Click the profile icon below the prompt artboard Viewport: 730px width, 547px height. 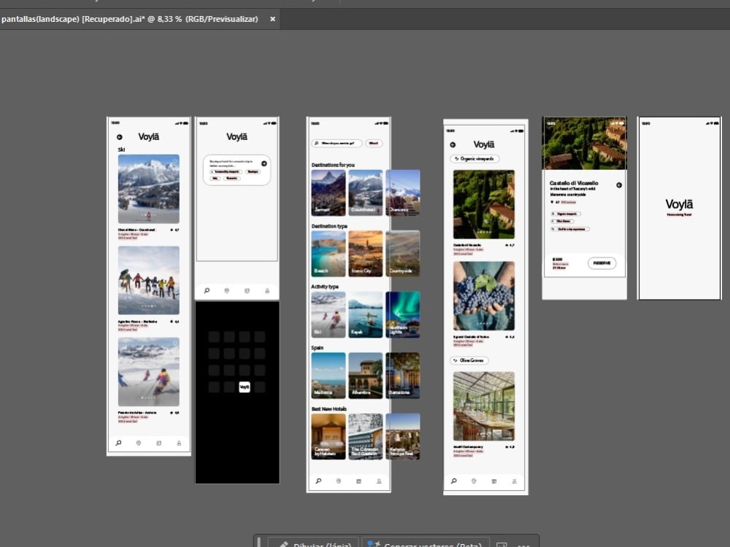[x=267, y=291]
